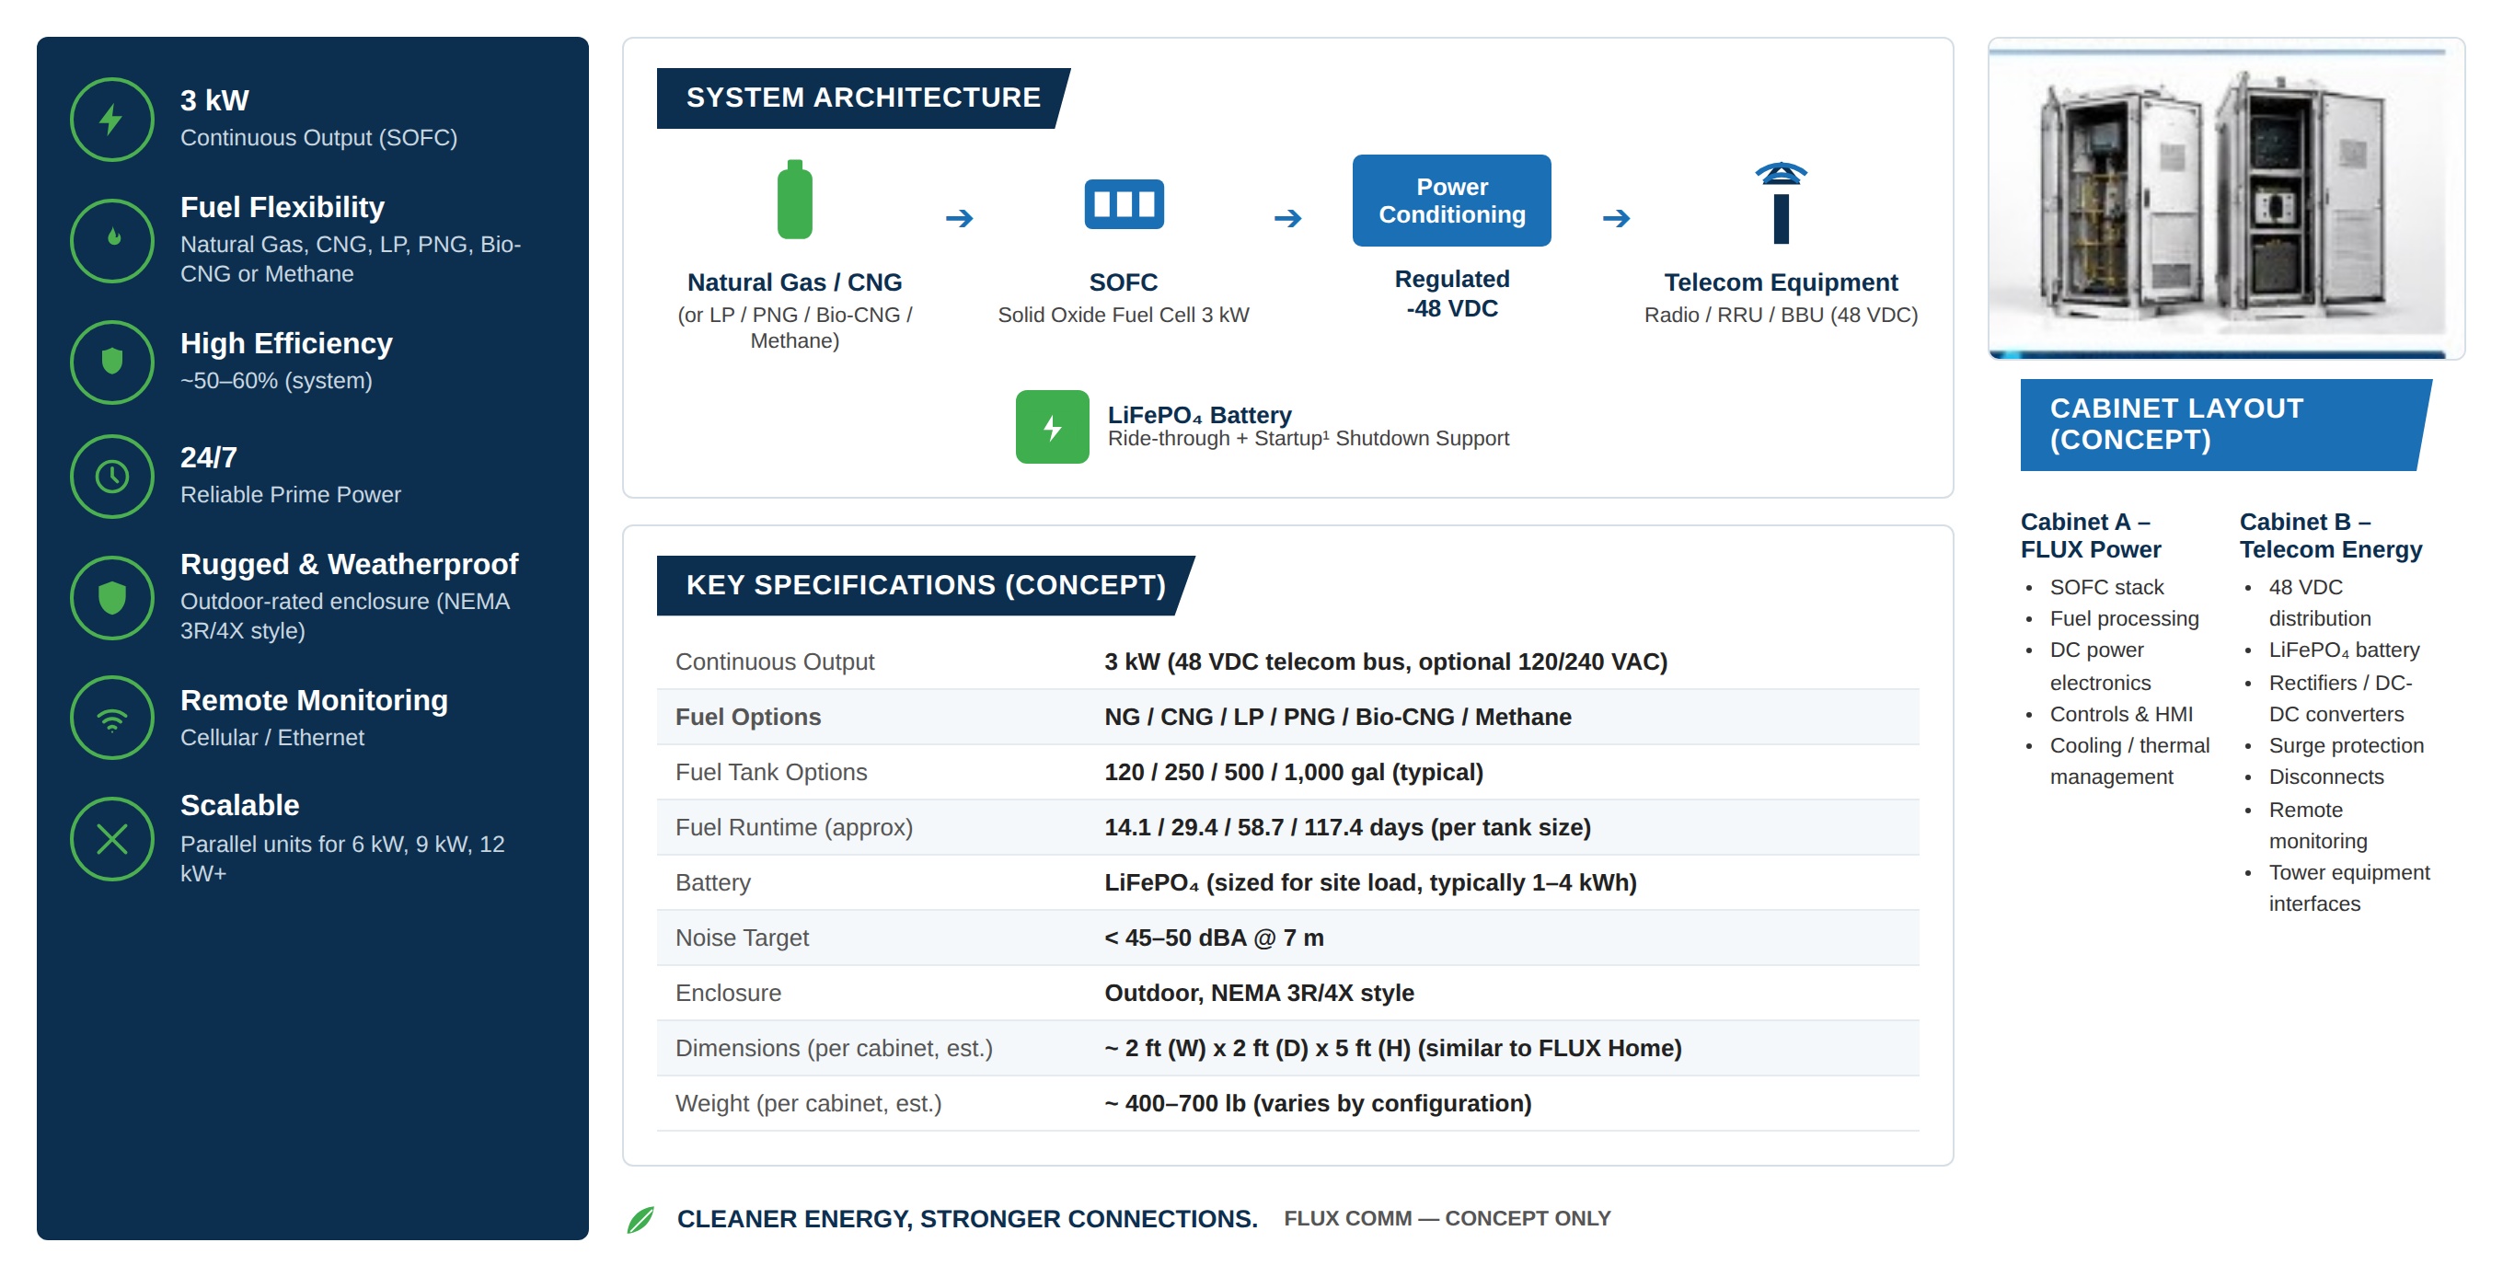This screenshot has width=2503, height=1277.
Task: Click the 'Battery' spec row label
Action: point(712,882)
